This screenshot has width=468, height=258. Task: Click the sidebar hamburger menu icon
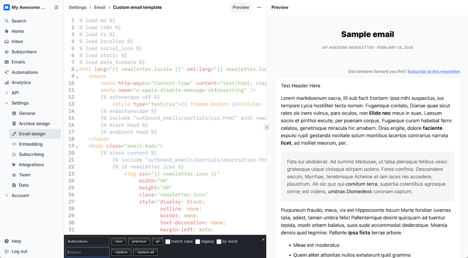pyautogui.click(x=57, y=7)
